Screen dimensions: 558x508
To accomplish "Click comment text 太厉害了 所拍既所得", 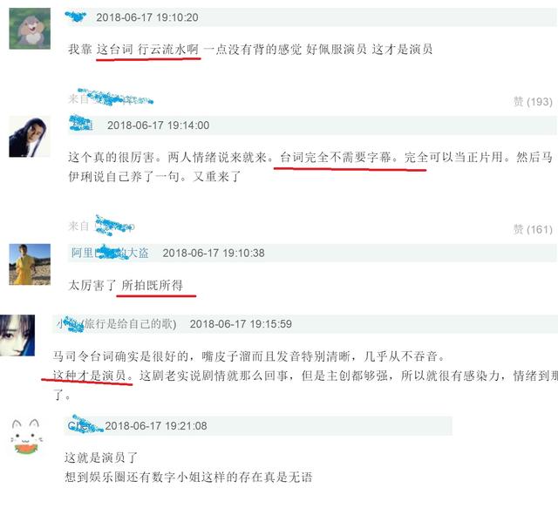I will point(126,285).
